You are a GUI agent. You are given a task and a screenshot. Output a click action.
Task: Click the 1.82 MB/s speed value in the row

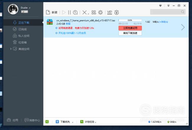(152, 22)
